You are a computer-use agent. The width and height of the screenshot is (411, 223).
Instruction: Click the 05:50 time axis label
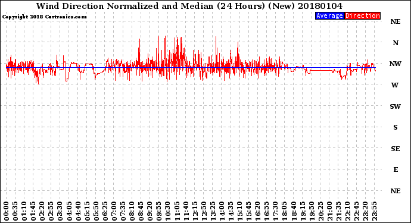click(x=96, y=211)
